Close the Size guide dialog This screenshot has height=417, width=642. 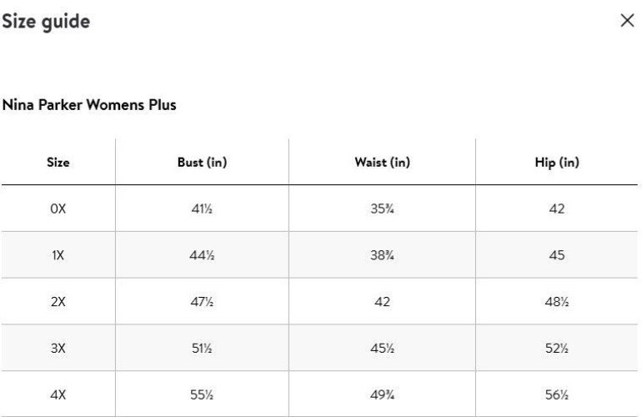(x=627, y=20)
